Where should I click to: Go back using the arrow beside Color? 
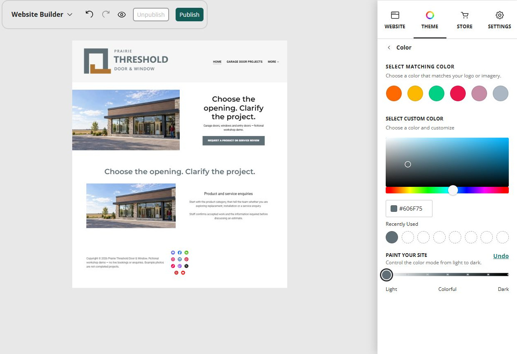click(x=389, y=48)
